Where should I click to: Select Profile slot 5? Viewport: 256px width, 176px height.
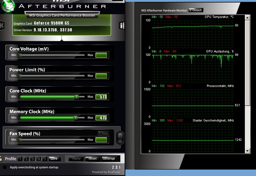(45, 159)
